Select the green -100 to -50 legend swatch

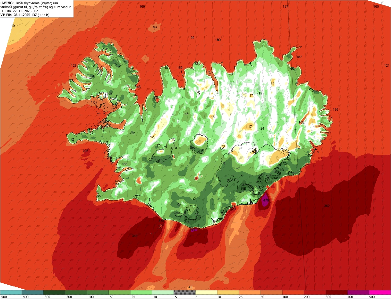[97, 292]
